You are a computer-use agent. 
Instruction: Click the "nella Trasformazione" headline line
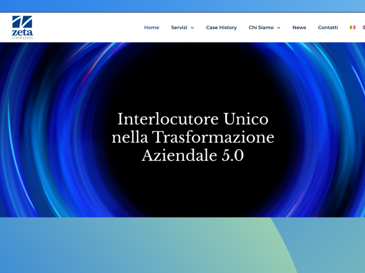point(193,137)
